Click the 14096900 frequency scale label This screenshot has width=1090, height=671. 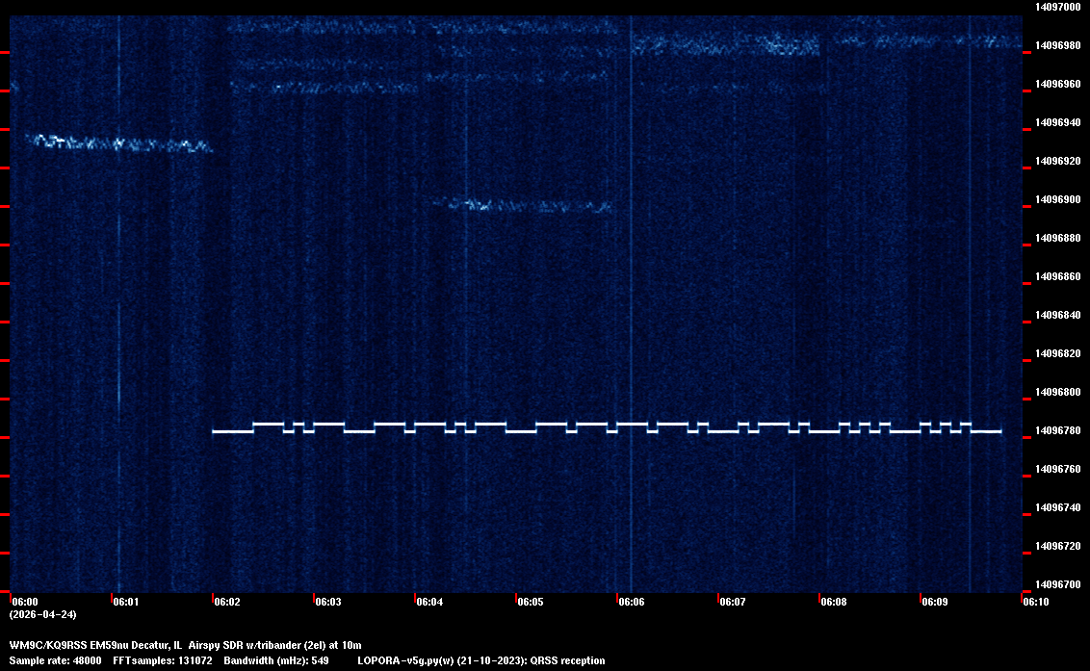(x=1056, y=199)
